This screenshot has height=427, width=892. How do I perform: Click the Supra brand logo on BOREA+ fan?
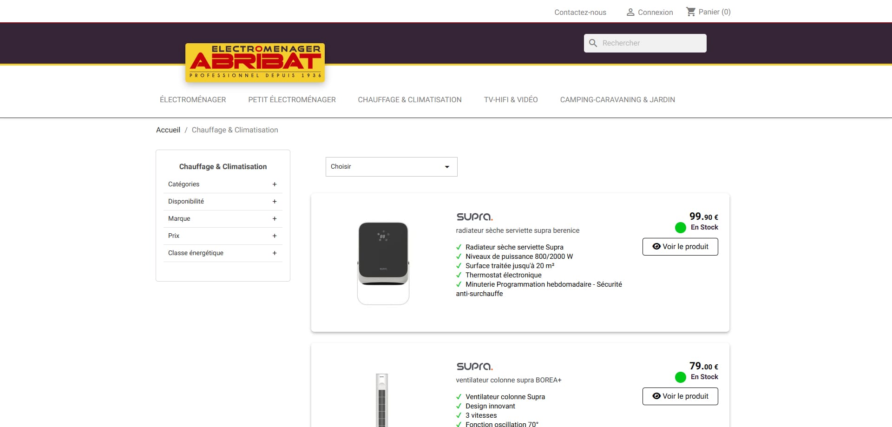click(x=474, y=366)
